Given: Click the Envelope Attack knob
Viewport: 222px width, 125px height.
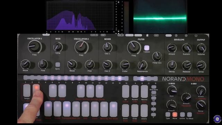Looking at the screenshot, I should click(x=172, y=48).
